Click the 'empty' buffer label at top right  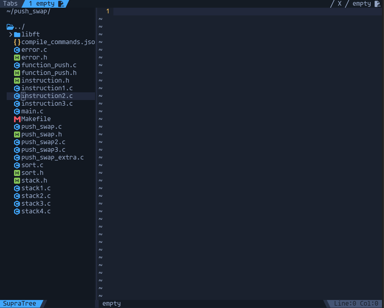[x=362, y=4]
